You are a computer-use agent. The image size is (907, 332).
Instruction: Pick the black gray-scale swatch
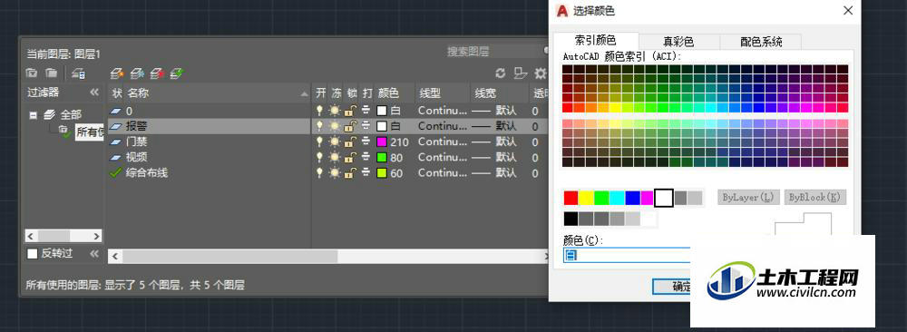tap(571, 220)
